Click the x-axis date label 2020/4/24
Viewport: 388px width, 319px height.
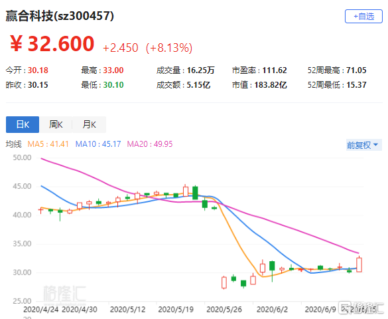41,309
